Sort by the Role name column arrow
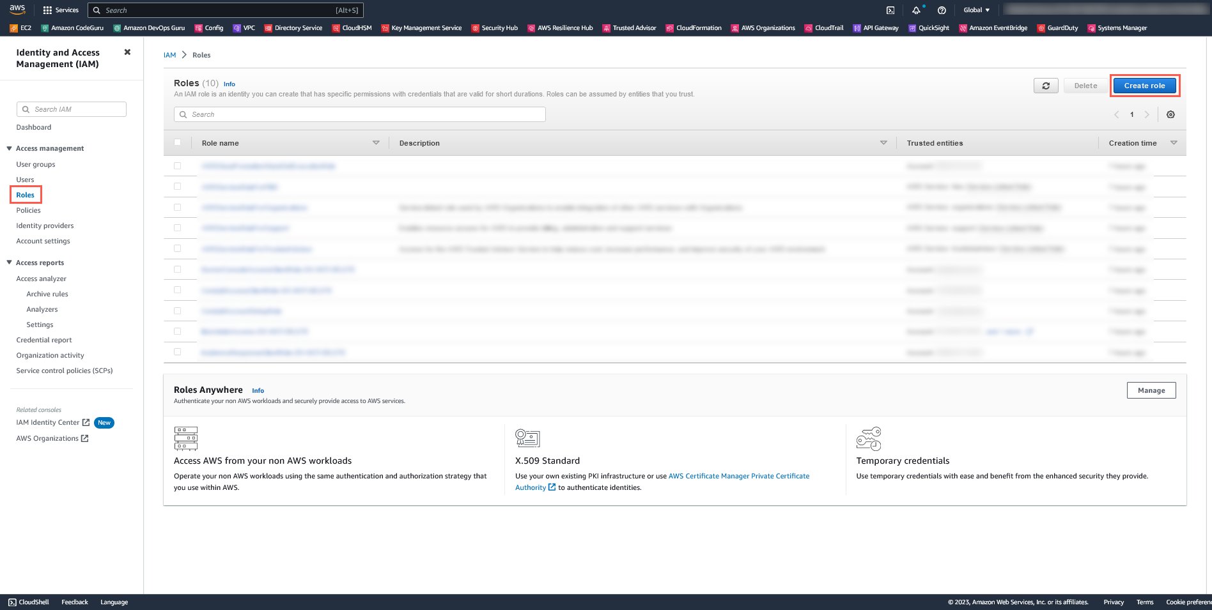 pos(376,143)
